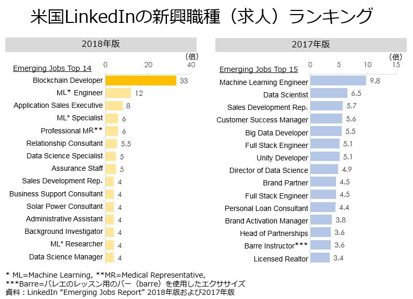Viewport: 413px width, 299px height.
Task: Click the Machine Learning Engineer bar
Action: [x=338, y=81]
